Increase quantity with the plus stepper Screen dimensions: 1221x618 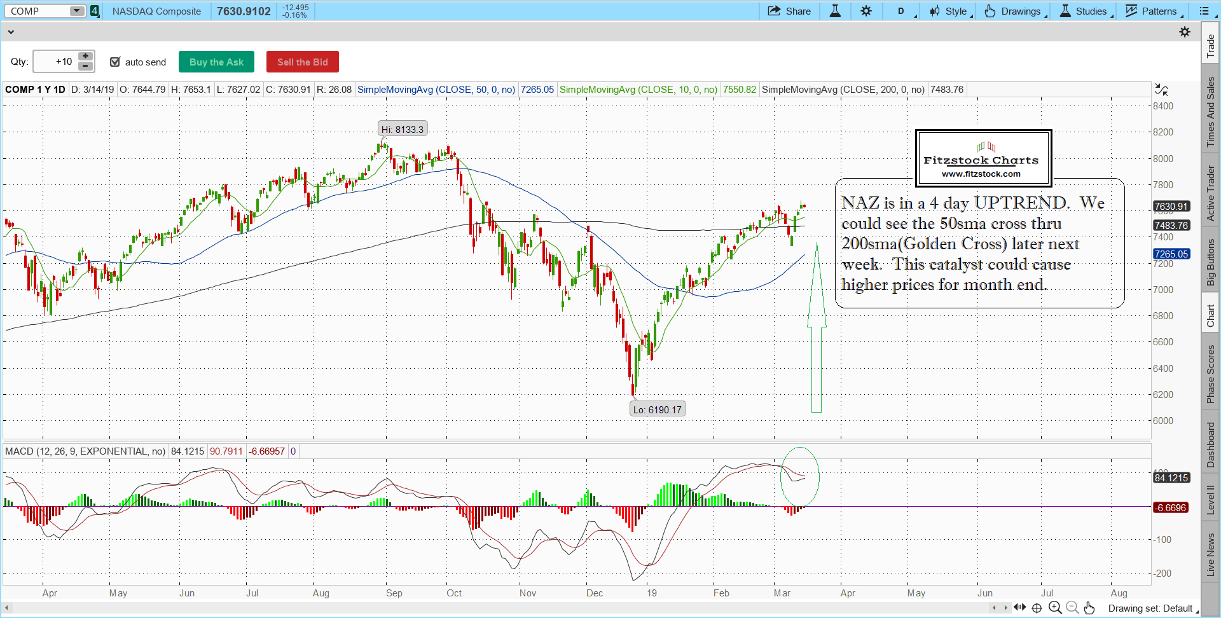pos(85,57)
